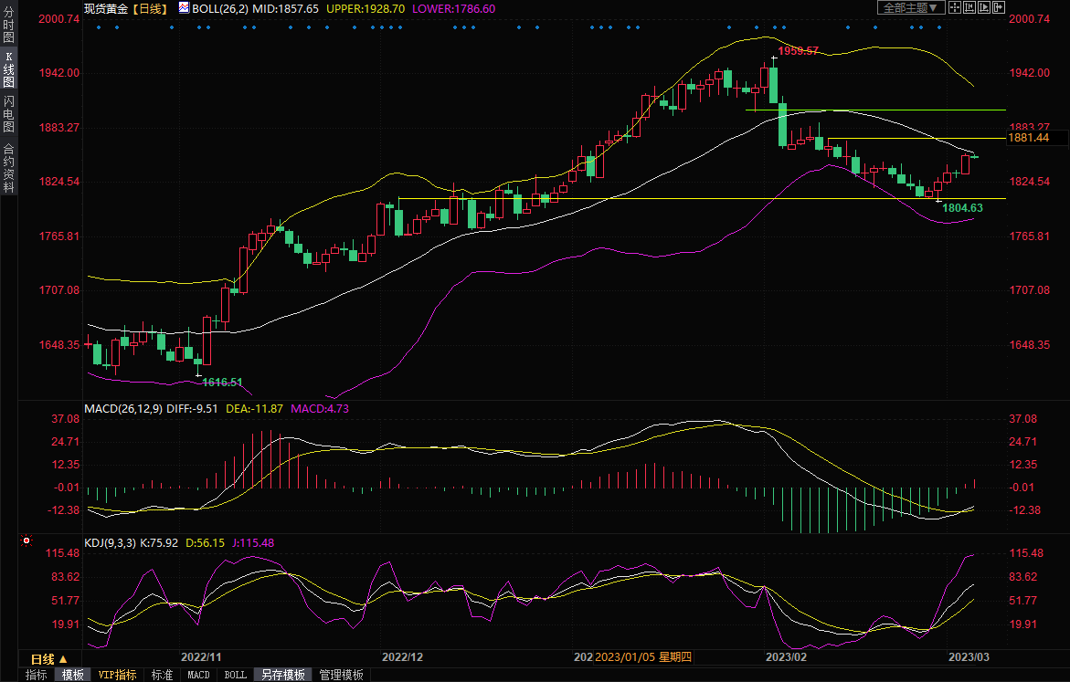This screenshot has height=682, width=1070.
Task: Click the VIP指标 tab
Action: pyautogui.click(x=117, y=675)
